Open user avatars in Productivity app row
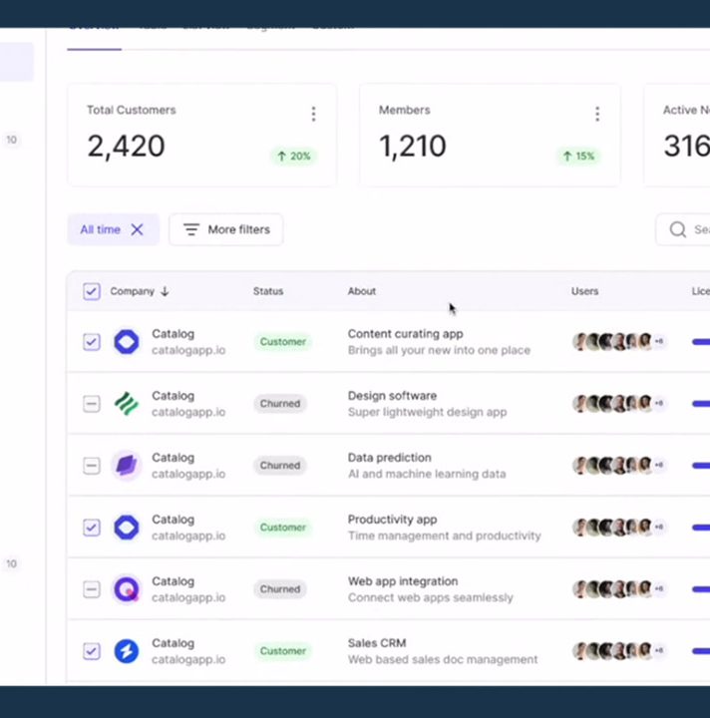Image resolution: width=710 pixels, height=718 pixels. (618, 528)
